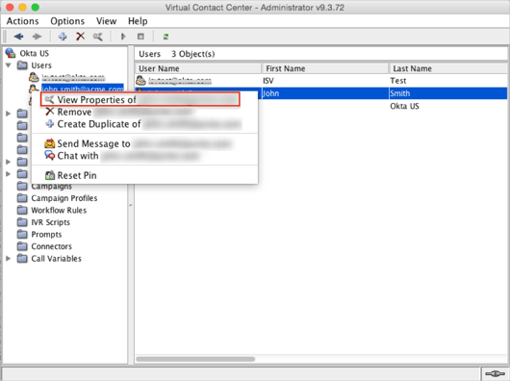Click the connection status icon in status bar

pyautogui.click(x=495, y=374)
